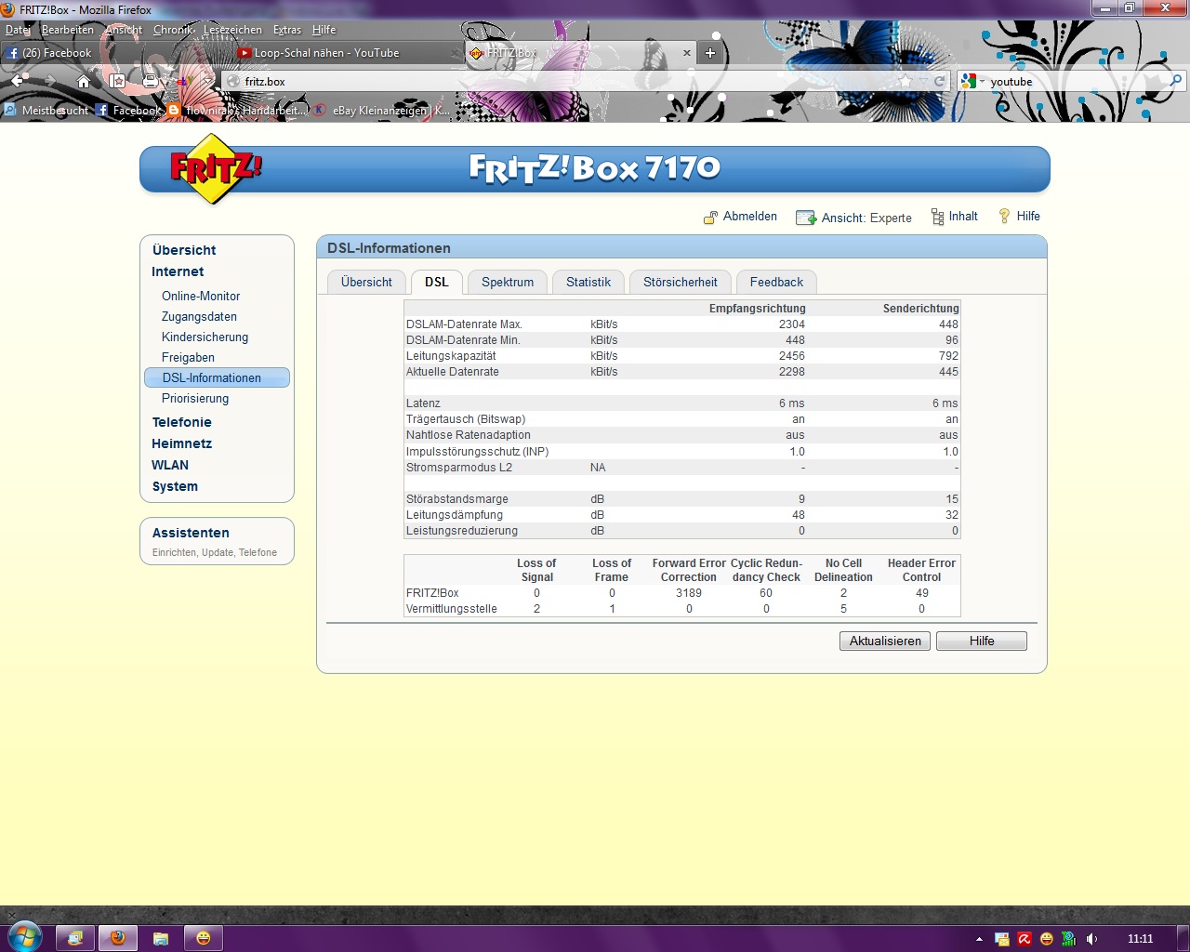Click the clock showing 11:11
This screenshot has width=1190, height=952.
(1140, 939)
